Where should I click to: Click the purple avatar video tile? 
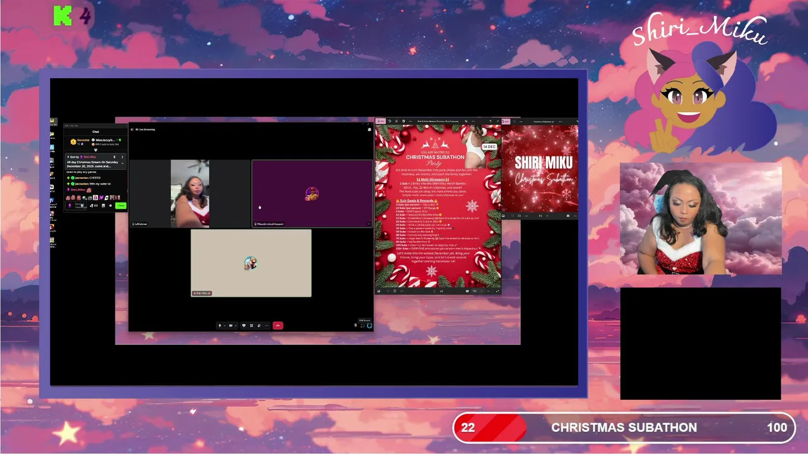[x=312, y=193]
